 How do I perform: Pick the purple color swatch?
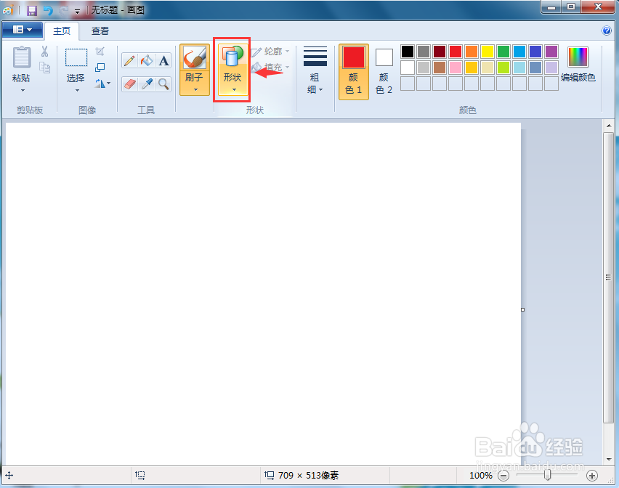(x=551, y=52)
